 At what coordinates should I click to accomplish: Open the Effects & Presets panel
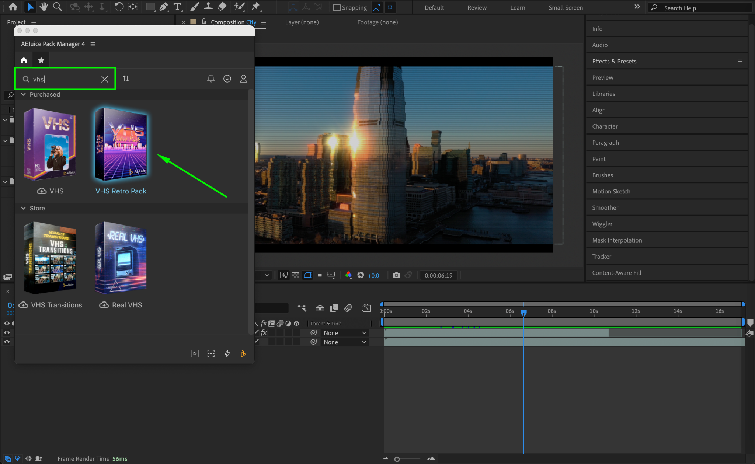click(x=614, y=61)
